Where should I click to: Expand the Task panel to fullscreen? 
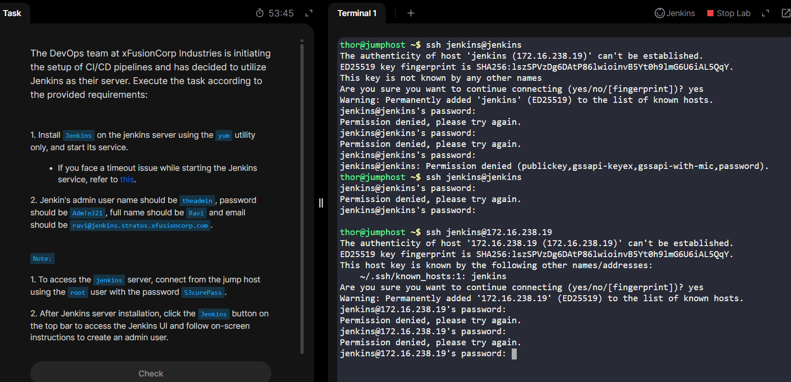point(309,13)
